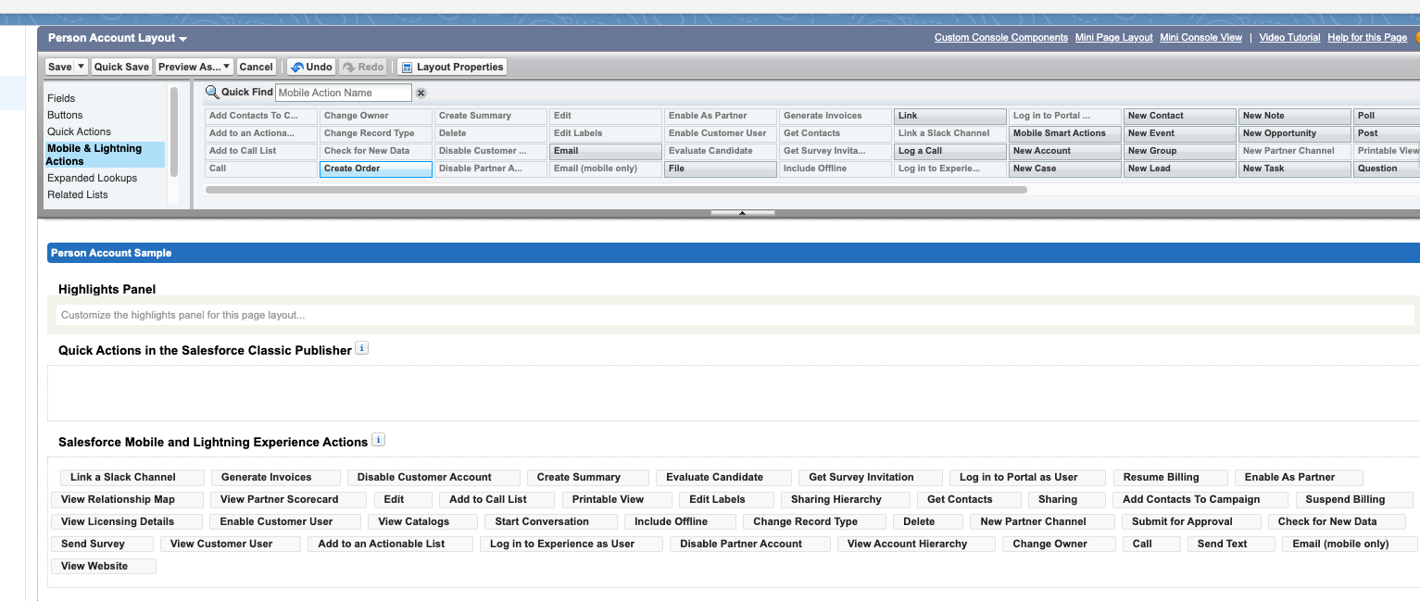Open the Help for this Page link

pyautogui.click(x=1367, y=38)
